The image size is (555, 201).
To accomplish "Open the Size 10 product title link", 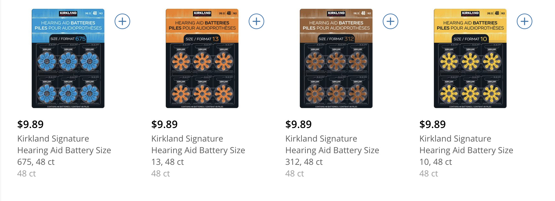I will pyautogui.click(x=466, y=150).
